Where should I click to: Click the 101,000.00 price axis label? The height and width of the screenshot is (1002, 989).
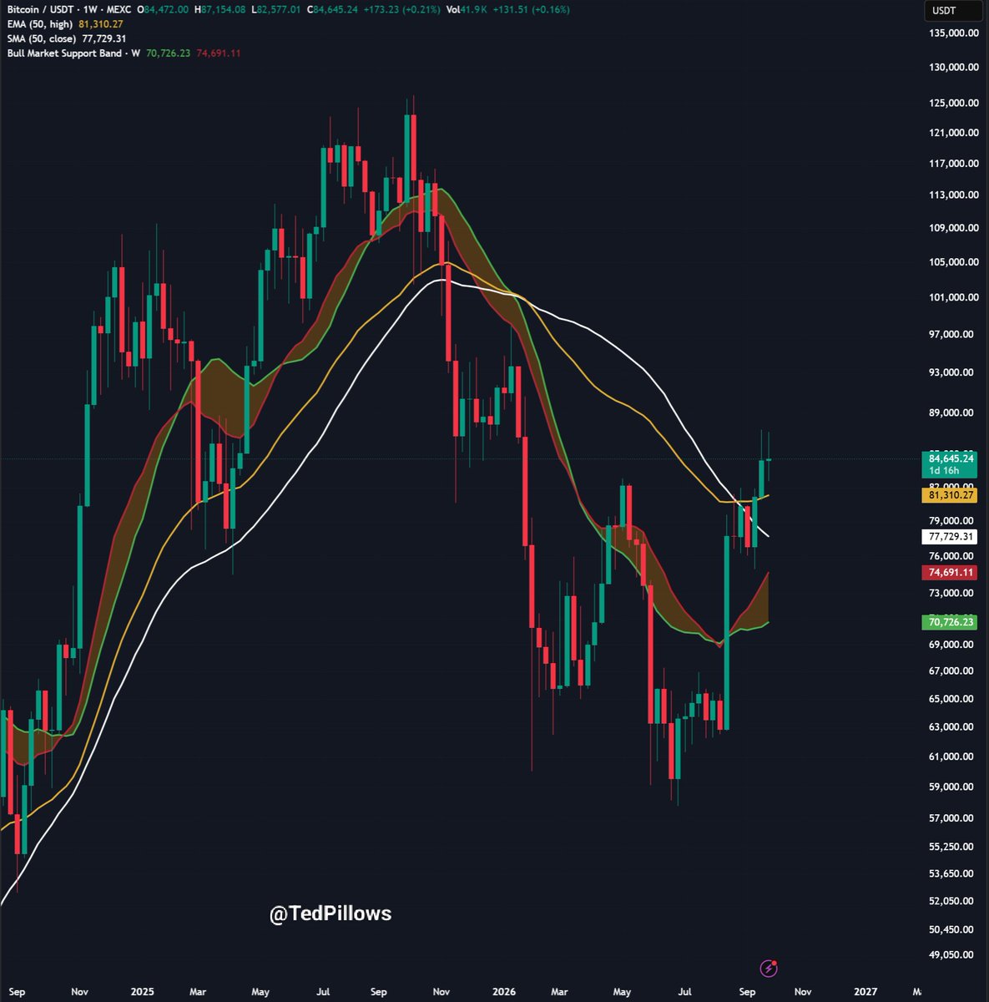click(953, 297)
